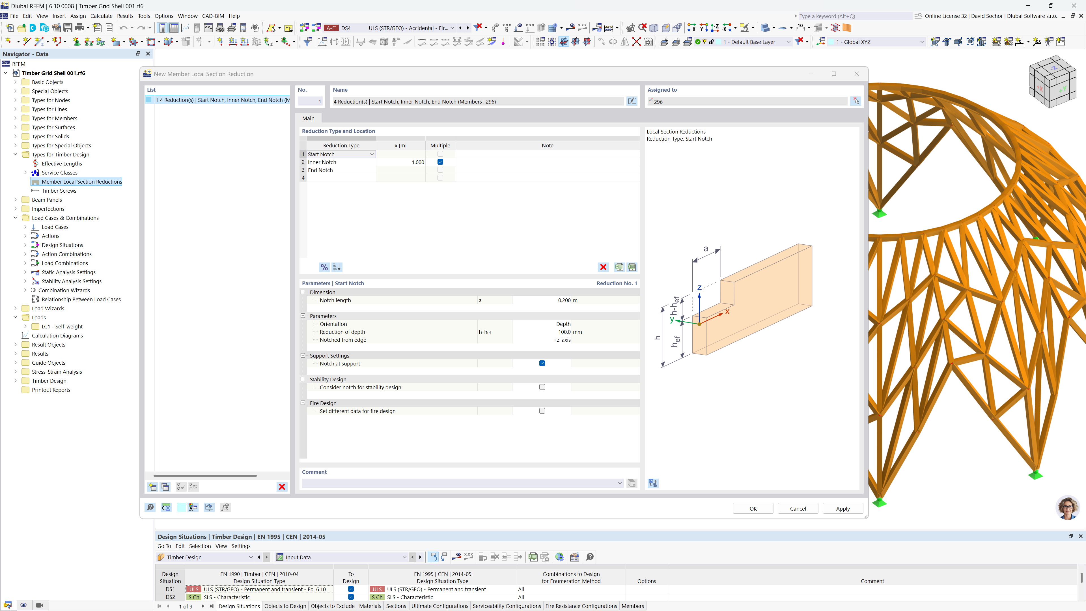Enable Multiple checkbox for Start Notch row
The width and height of the screenshot is (1086, 611).
tap(440, 154)
